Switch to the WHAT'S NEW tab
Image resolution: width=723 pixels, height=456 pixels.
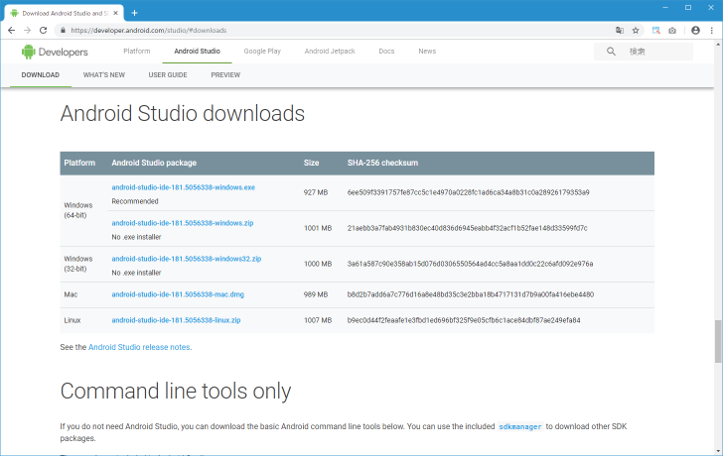[103, 75]
